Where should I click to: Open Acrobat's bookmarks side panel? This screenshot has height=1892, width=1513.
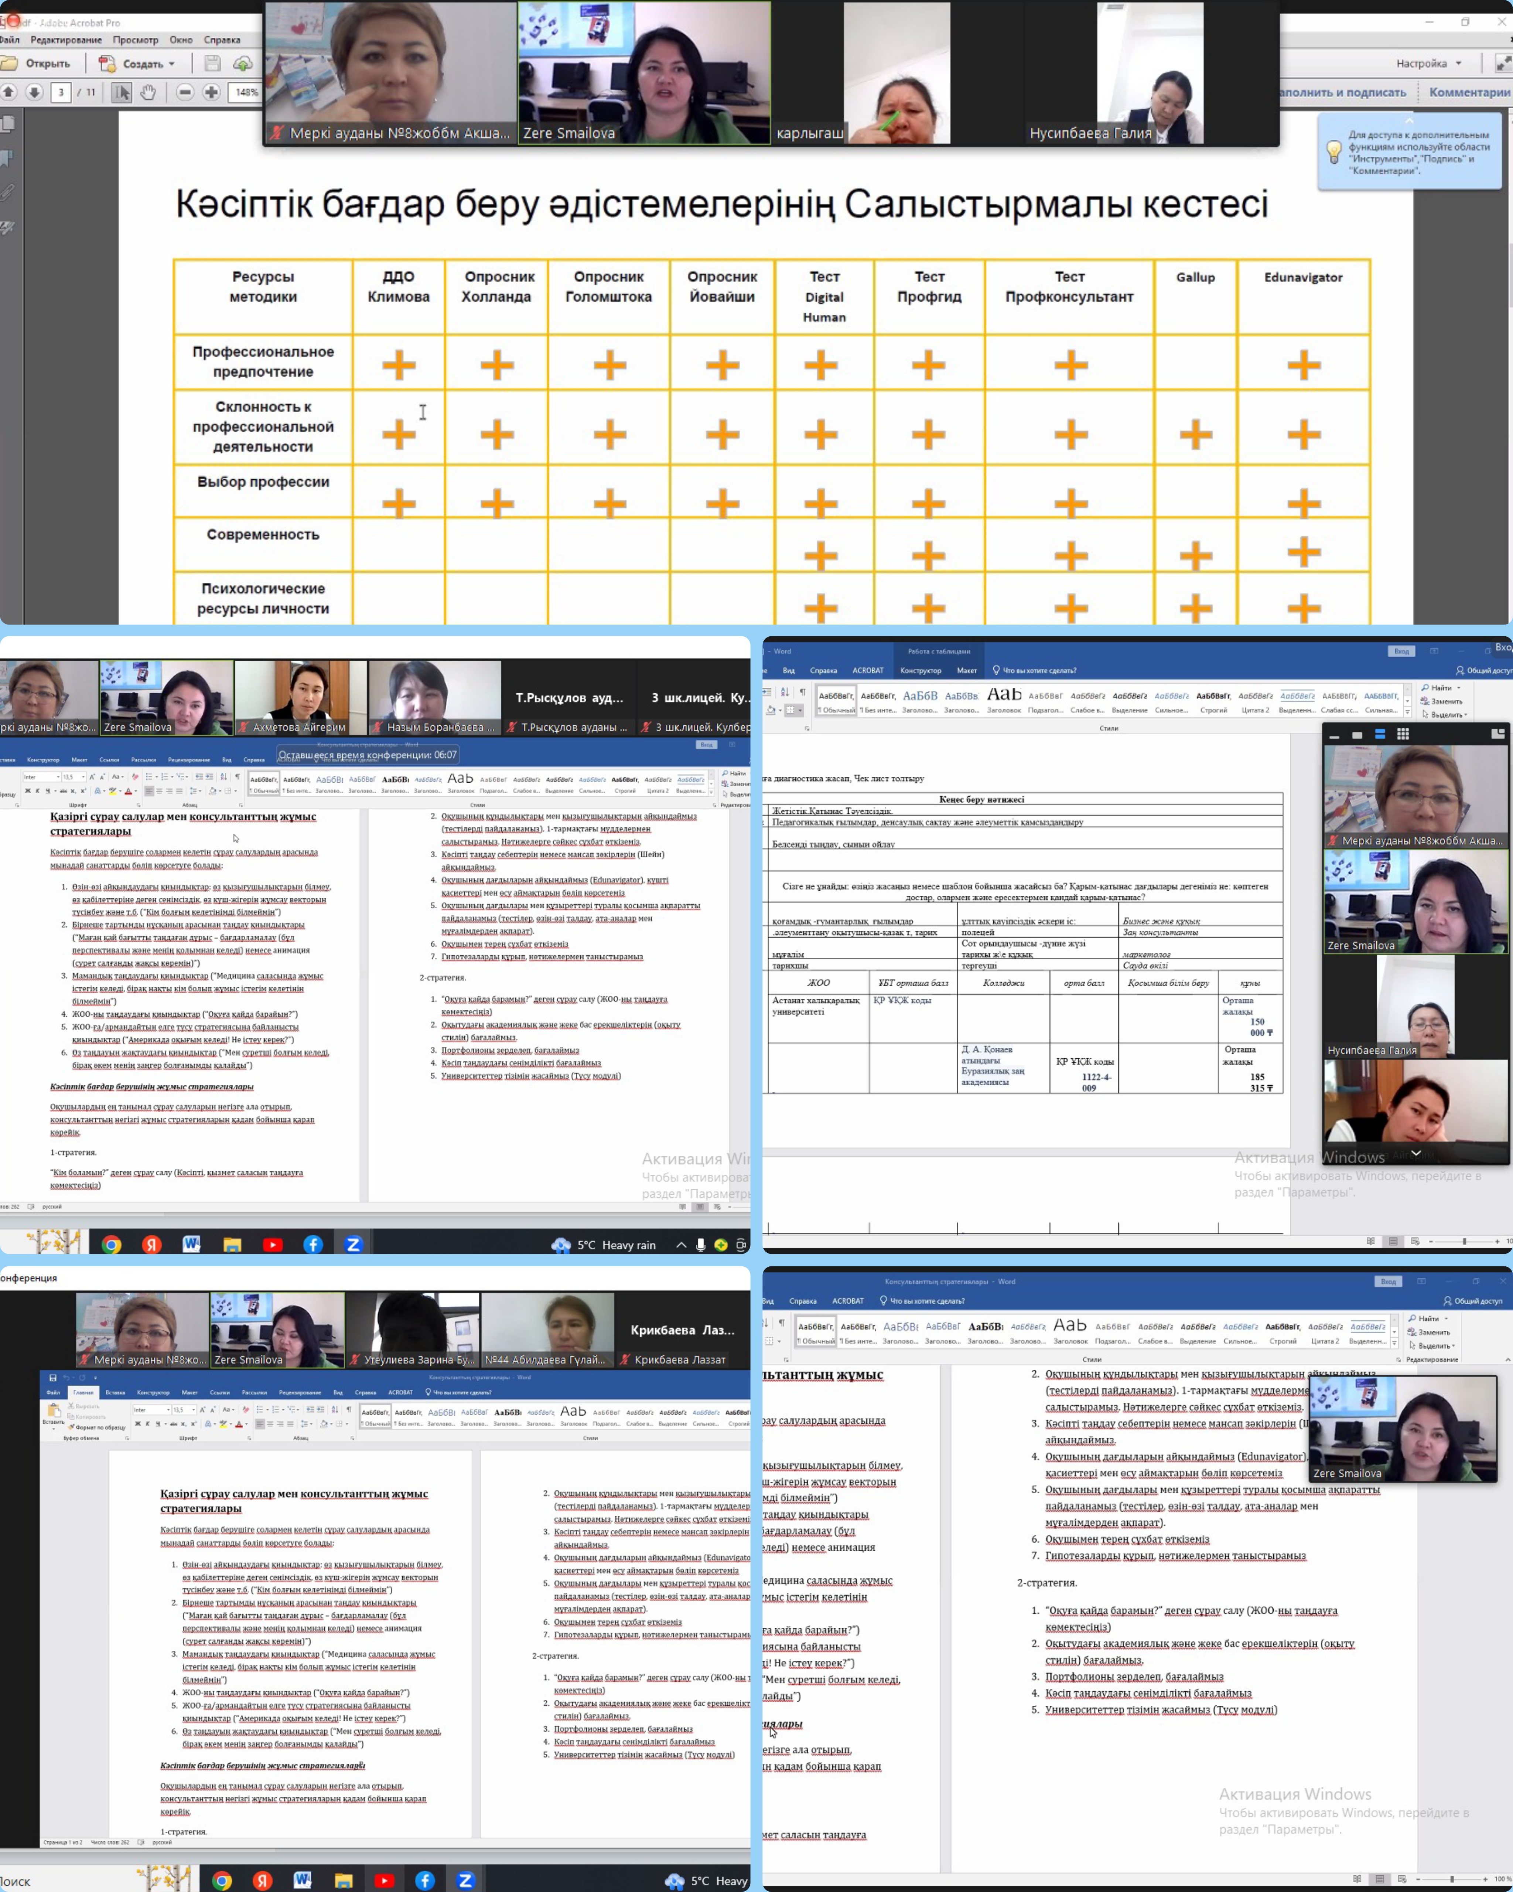(x=7, y=159)
